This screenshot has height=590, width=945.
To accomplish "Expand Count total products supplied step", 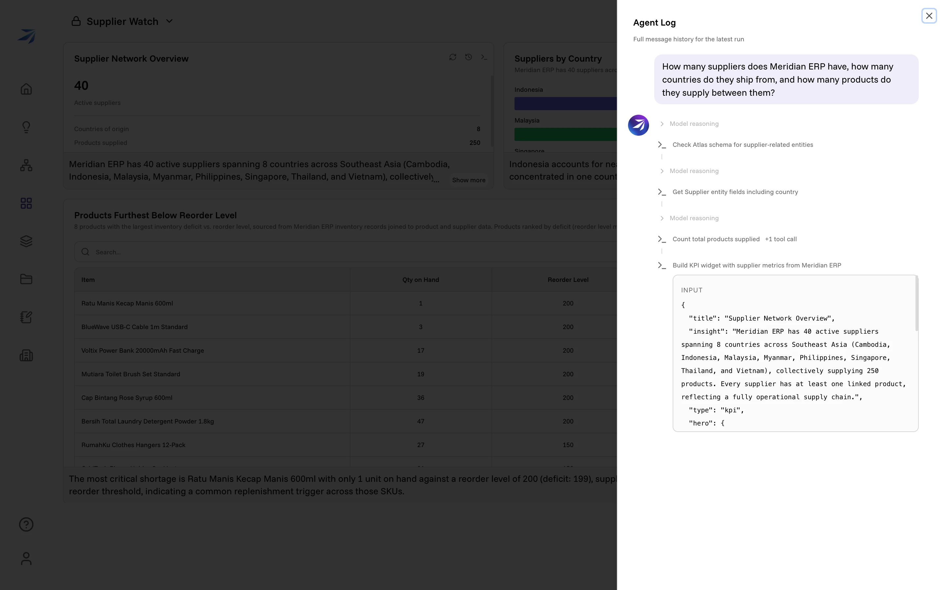I will [716, 239].
